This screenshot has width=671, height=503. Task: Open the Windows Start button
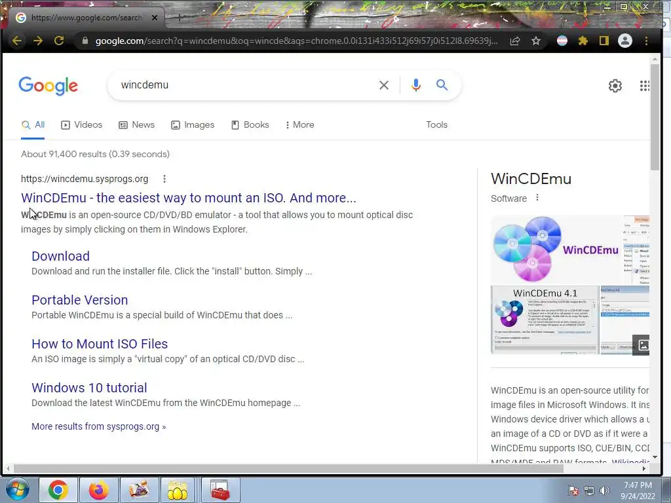pos(17,489)
